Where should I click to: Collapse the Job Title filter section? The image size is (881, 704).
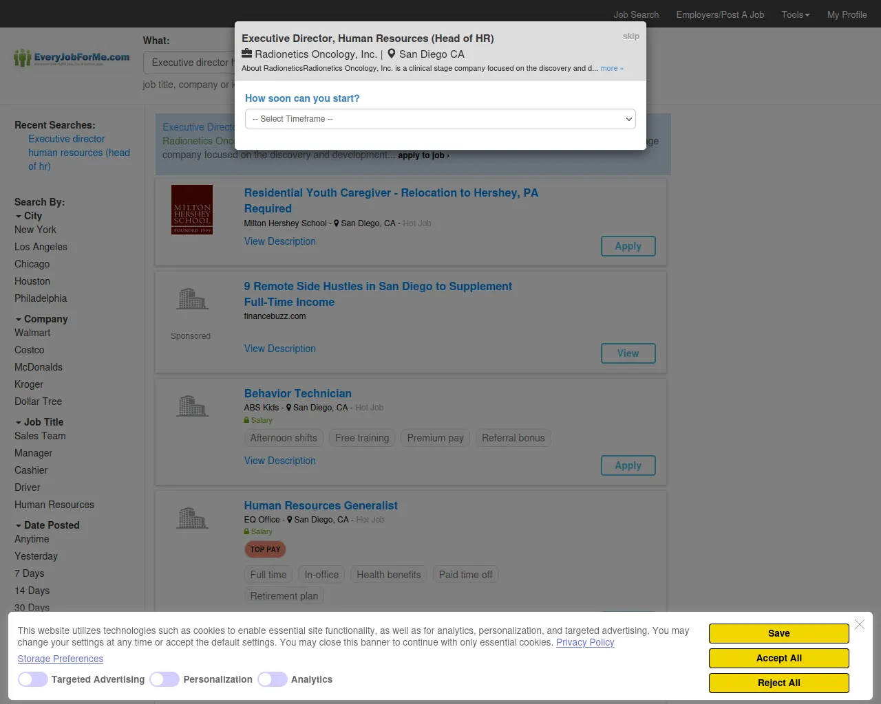coord(39,422)
